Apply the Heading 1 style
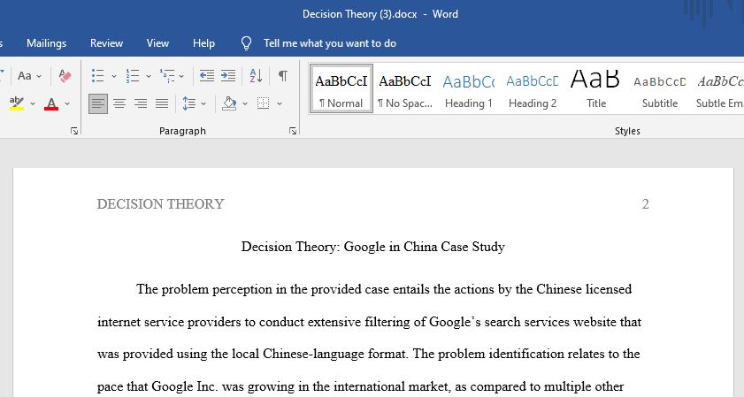The width and height of the screenshot is (744, 397). [468, 88]
